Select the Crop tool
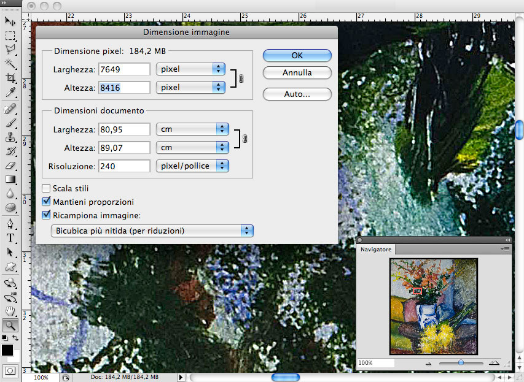This screenshot has width=524, height=382. click(x=10, y=78)
